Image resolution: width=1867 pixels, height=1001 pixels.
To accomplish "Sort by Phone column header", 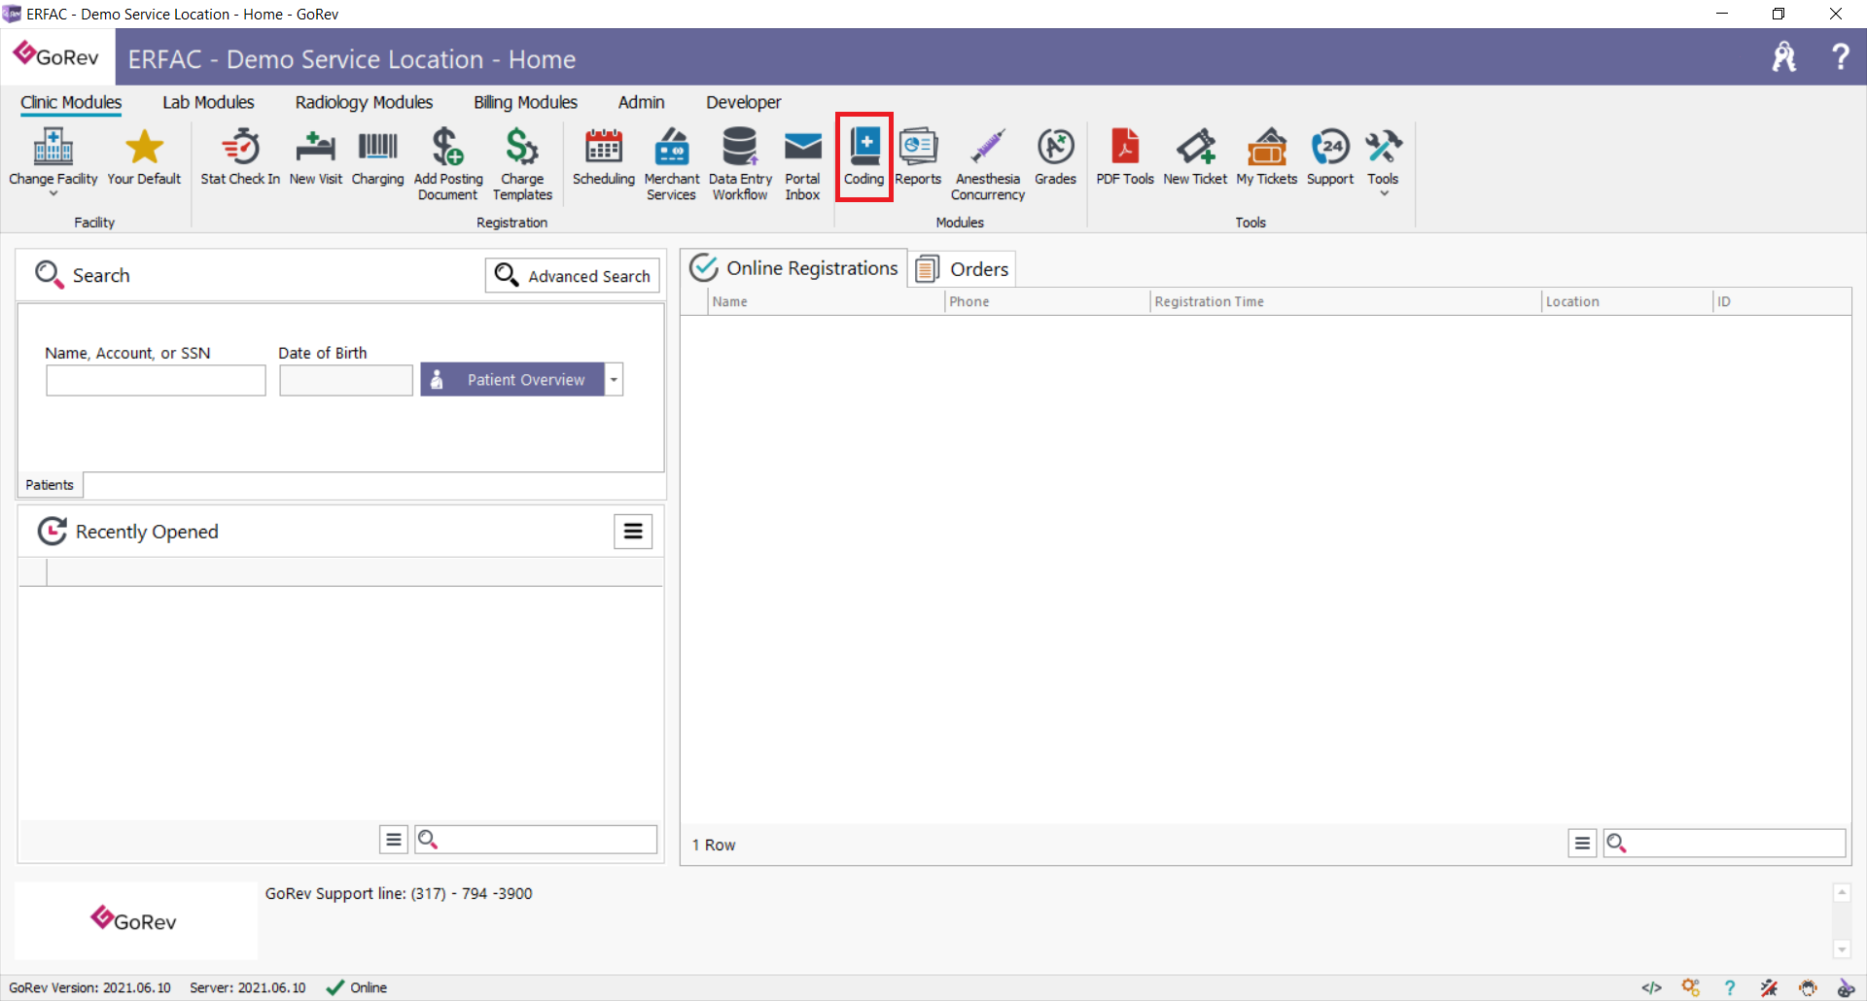I will pos(1047,301).
